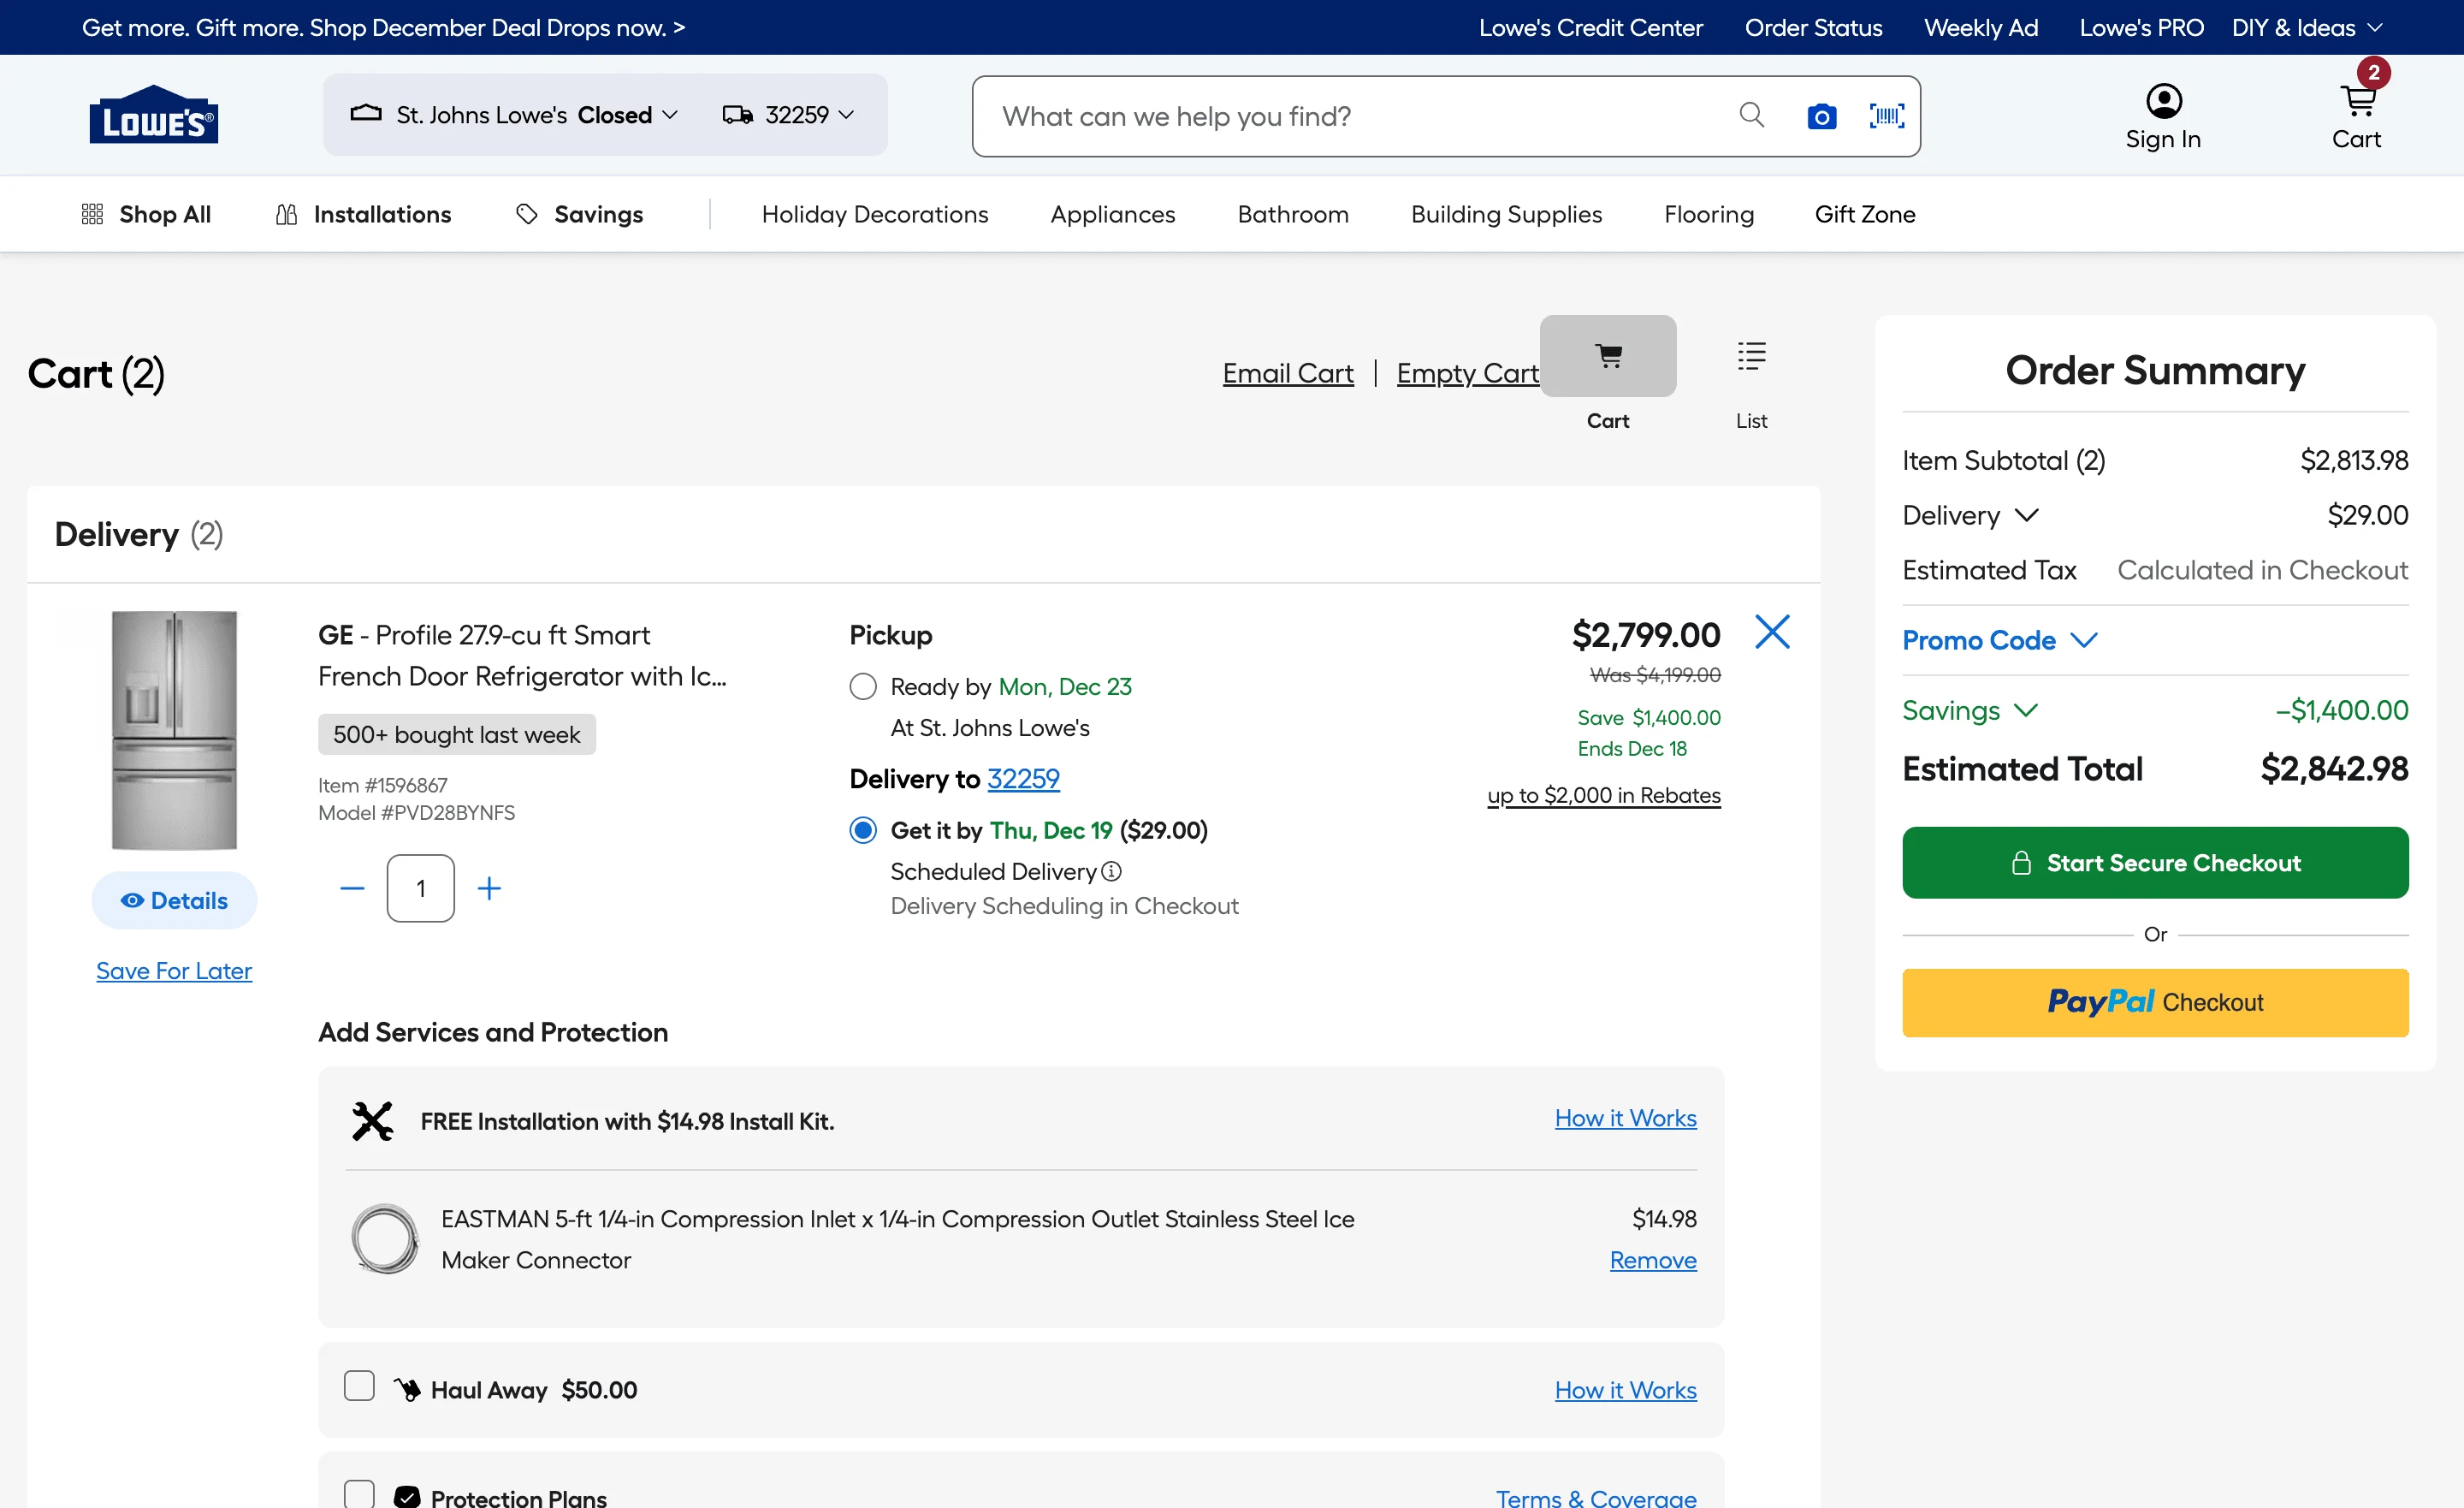Click the EASTMAN connector thumbnail

click(385, 1238)
